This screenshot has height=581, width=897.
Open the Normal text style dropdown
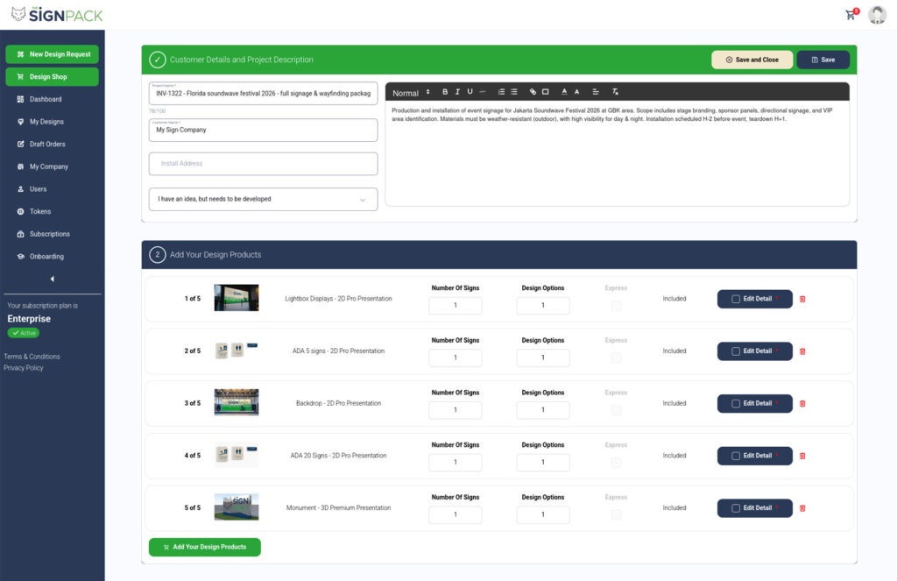(411, 92)
